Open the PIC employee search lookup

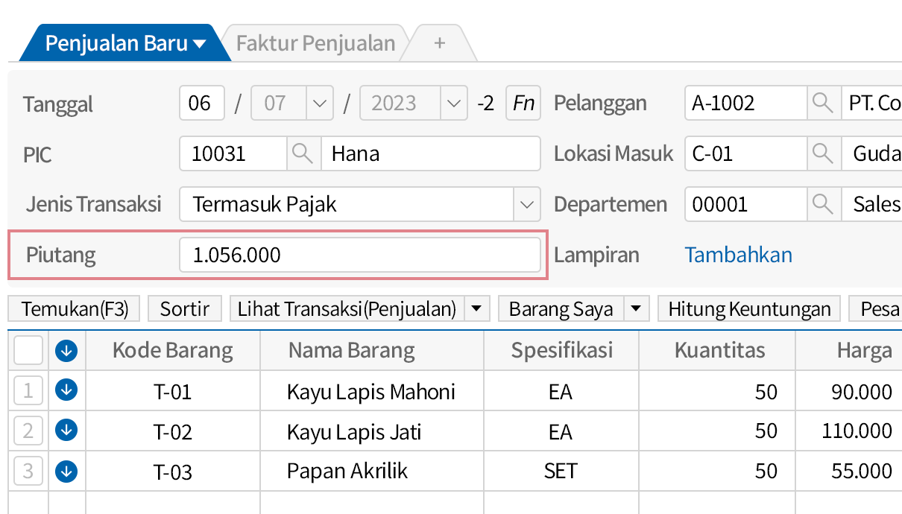point(303,153)
